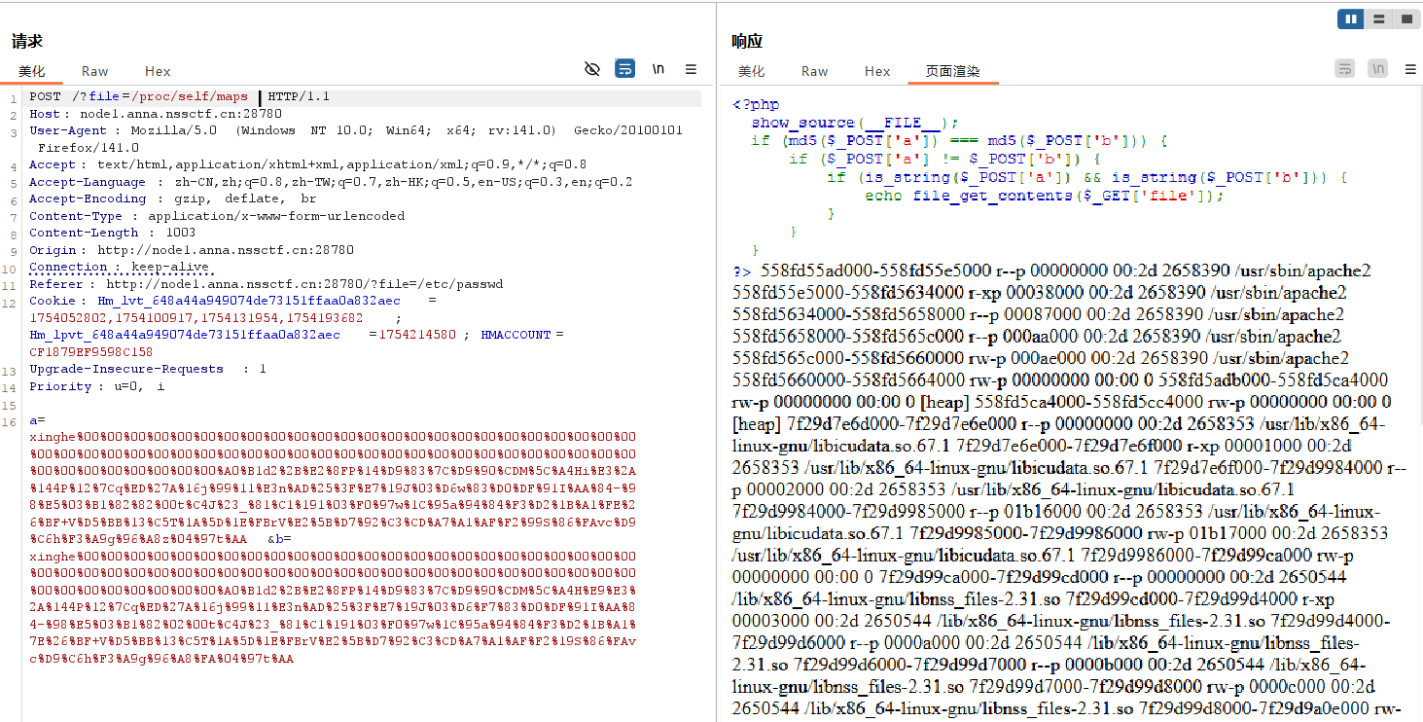Click line number 16 in request gutter
This screenshot has width=1423, height=722.
click(10, 420)
